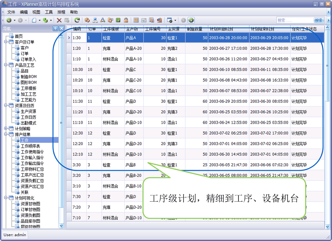Open 工作顺序表 in navigation tree
Image resolution: width=332 pixels, height=241 pixels.
point(30,146)
